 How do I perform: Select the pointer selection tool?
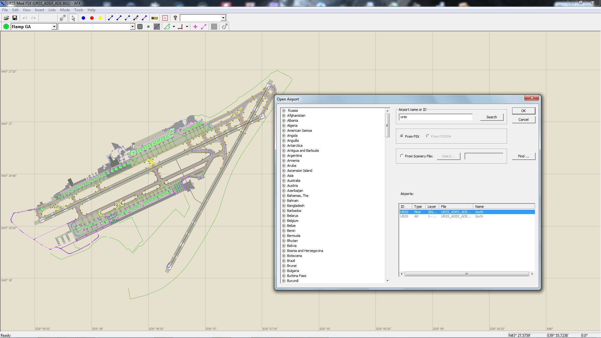pos(73,18)
